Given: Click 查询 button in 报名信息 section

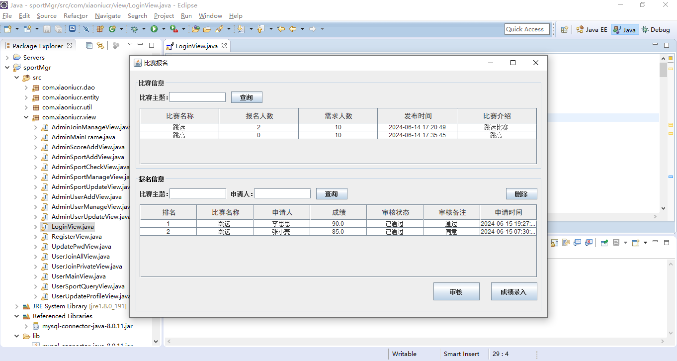Looking at the screenshot, I should [332, 193].
